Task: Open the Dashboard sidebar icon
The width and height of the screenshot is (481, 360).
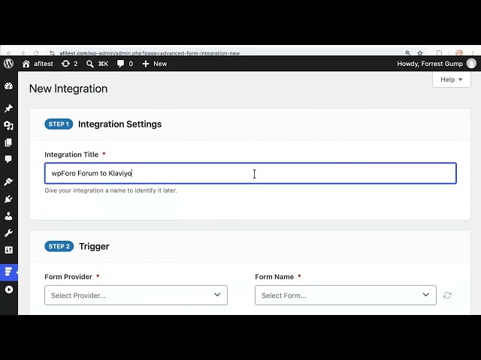Action: tap(8, 86)
